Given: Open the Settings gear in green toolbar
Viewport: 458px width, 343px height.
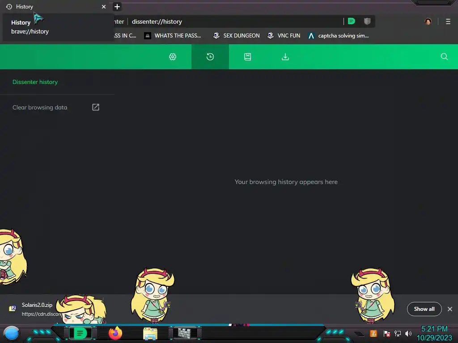Looking at the screenshot, I should [173, 57].
